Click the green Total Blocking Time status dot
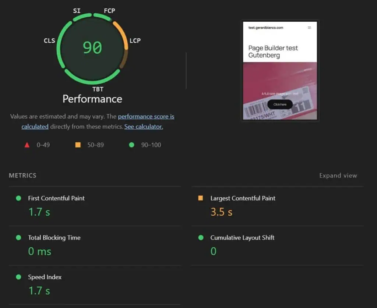This screenshot has width=377, height=308. click(18, 238)
